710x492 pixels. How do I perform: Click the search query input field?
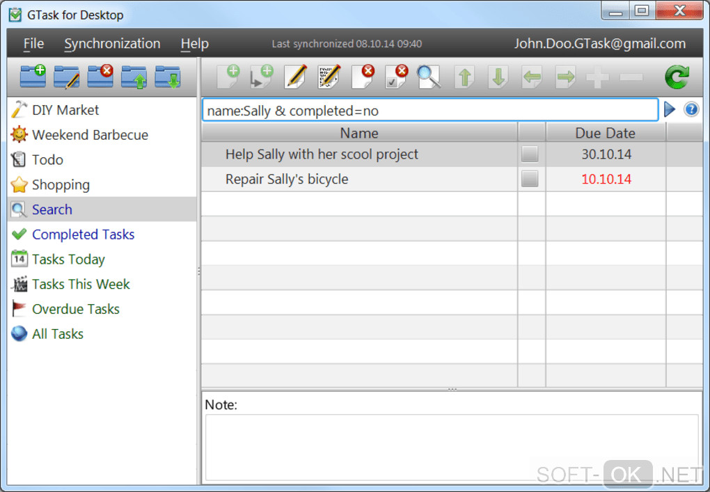[430, 110]
